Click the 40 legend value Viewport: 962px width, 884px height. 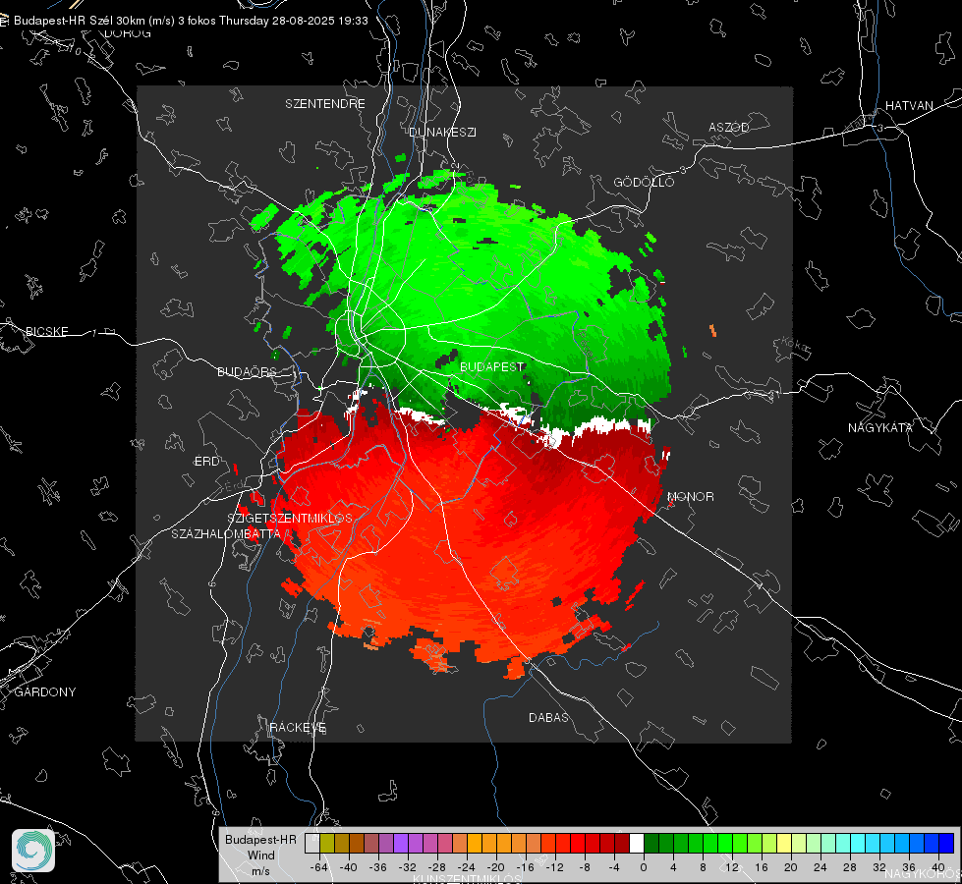[x=938, y=867]
